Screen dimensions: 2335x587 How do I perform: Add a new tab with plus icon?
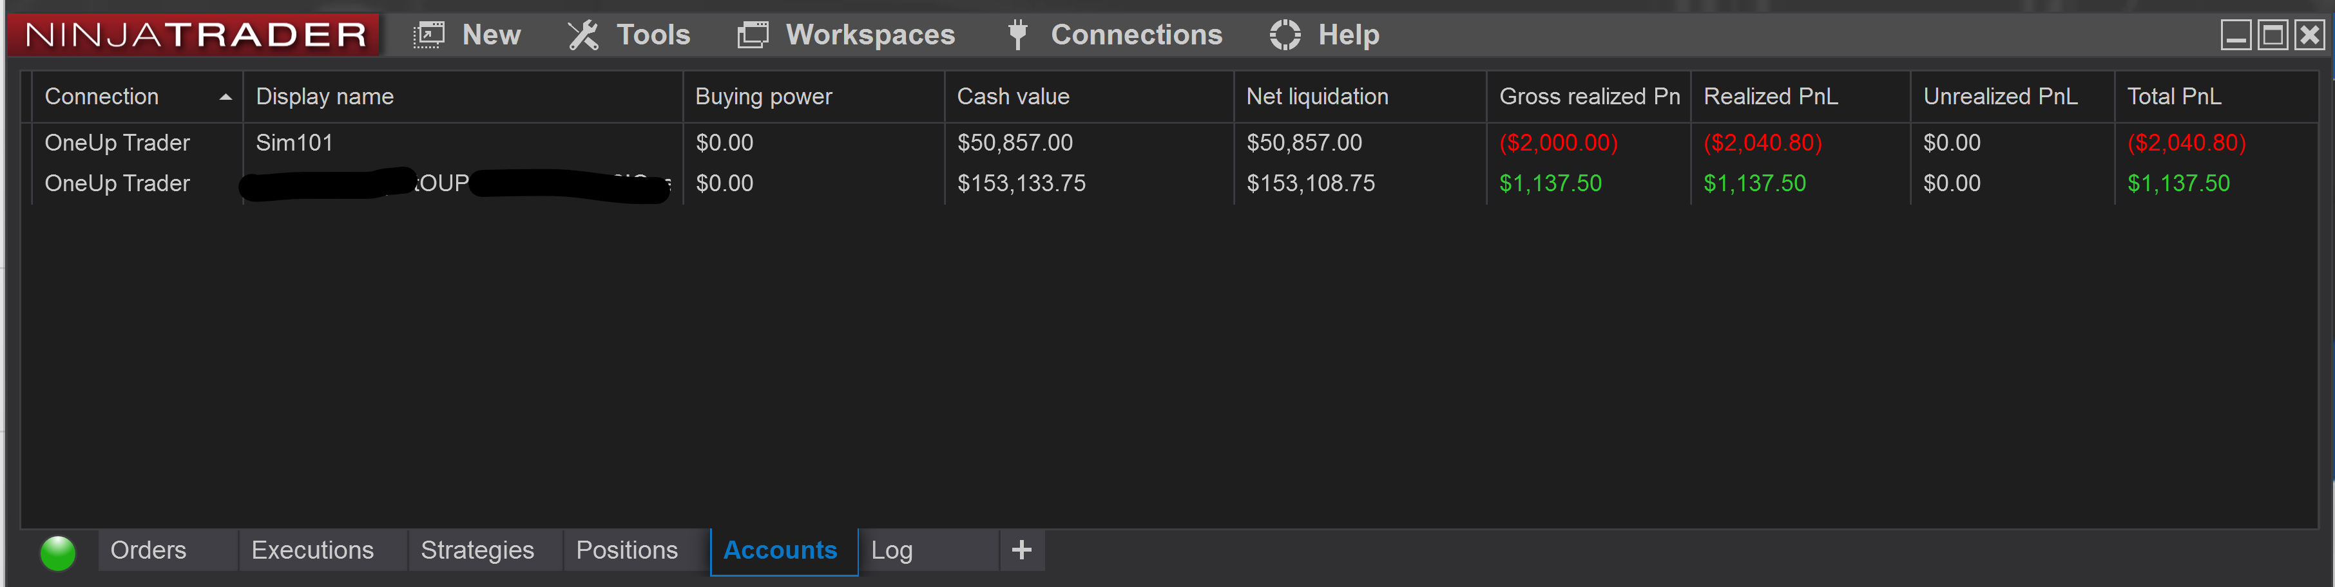pos(1022,550)
